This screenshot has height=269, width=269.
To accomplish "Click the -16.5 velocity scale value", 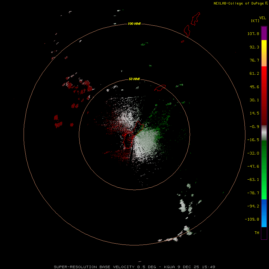I will 253,140.
